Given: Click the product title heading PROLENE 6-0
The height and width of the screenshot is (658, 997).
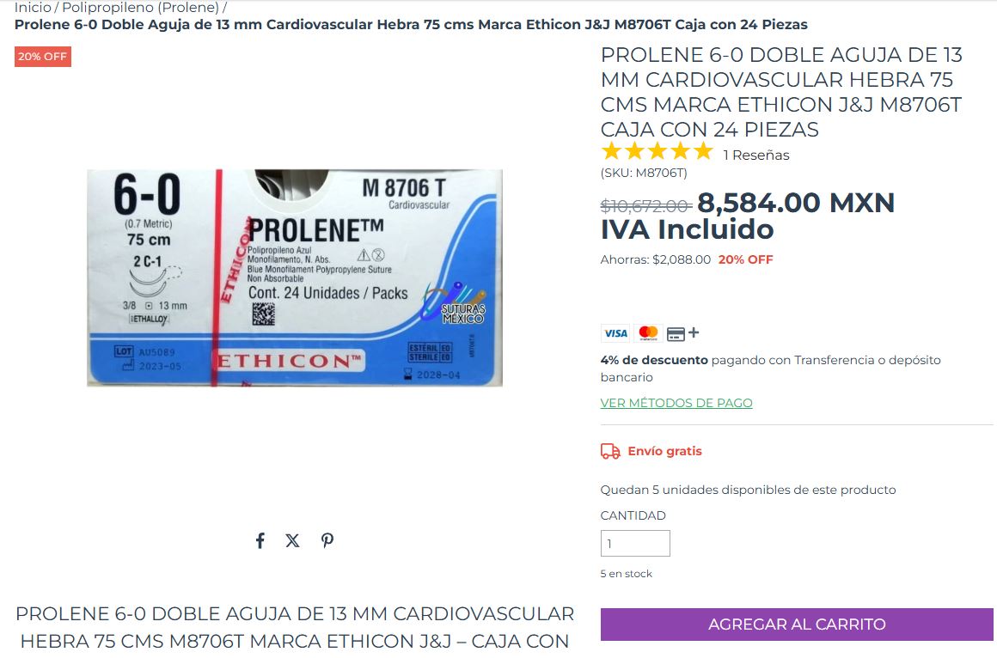Looking at the screenshot, I should point(781,92).
